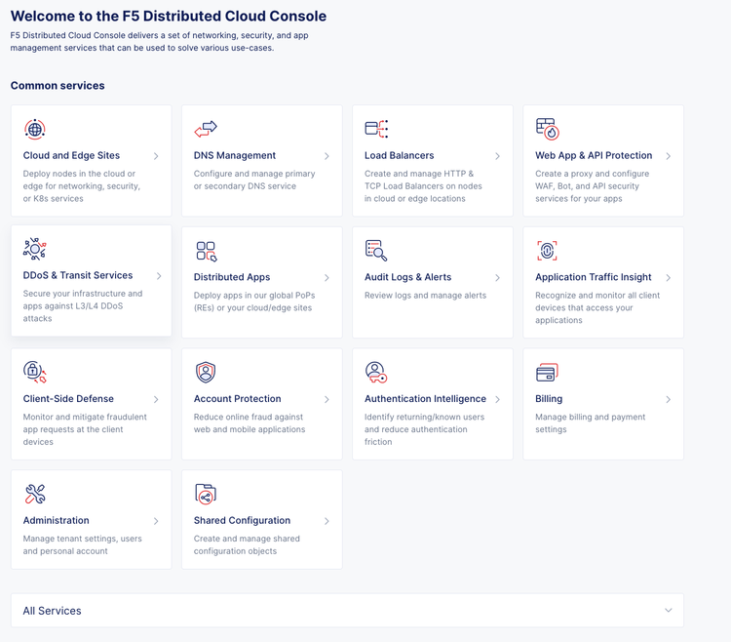
Task: Click the Client-Side Defense lock icon
Action: coord(35,372)
